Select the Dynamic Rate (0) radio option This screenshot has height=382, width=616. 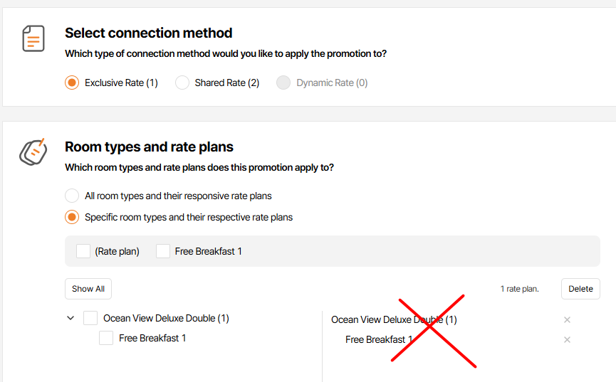[283, 83]
